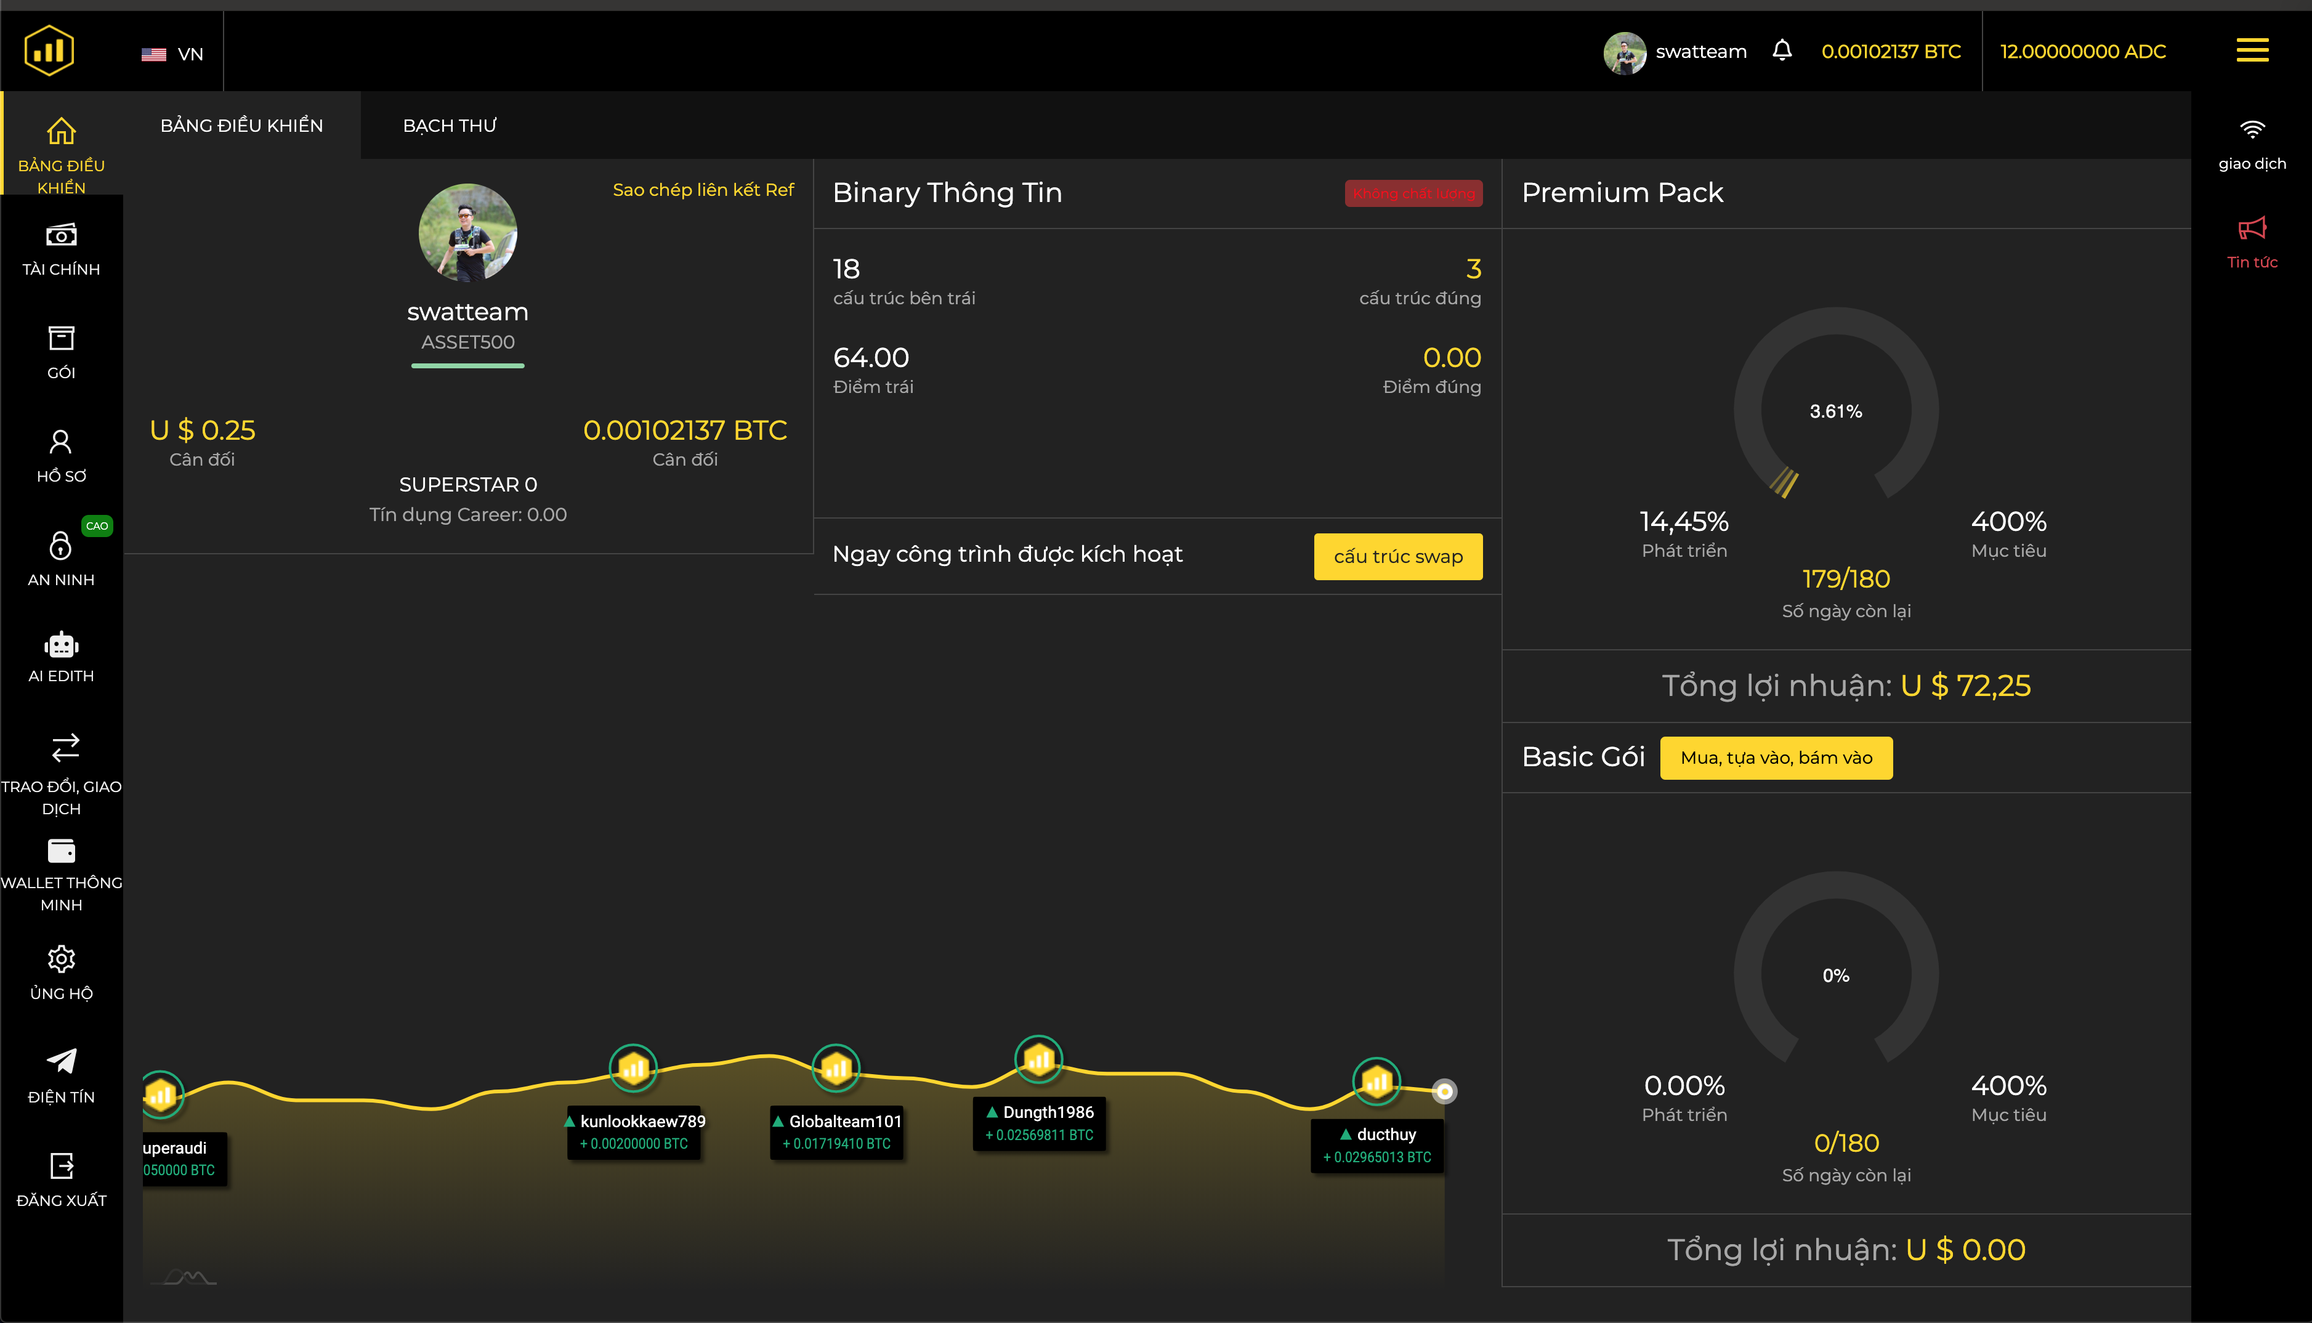Image resolution: width=2312 pixels, height=1323 pixels.
Task: Expand the VN language selector
Action: [x=172, y=54]
